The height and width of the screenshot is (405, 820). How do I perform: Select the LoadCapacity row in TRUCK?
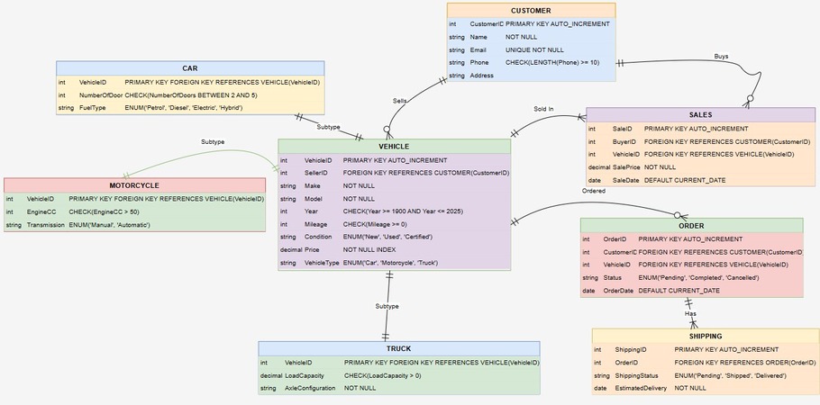tap(398, 375)
